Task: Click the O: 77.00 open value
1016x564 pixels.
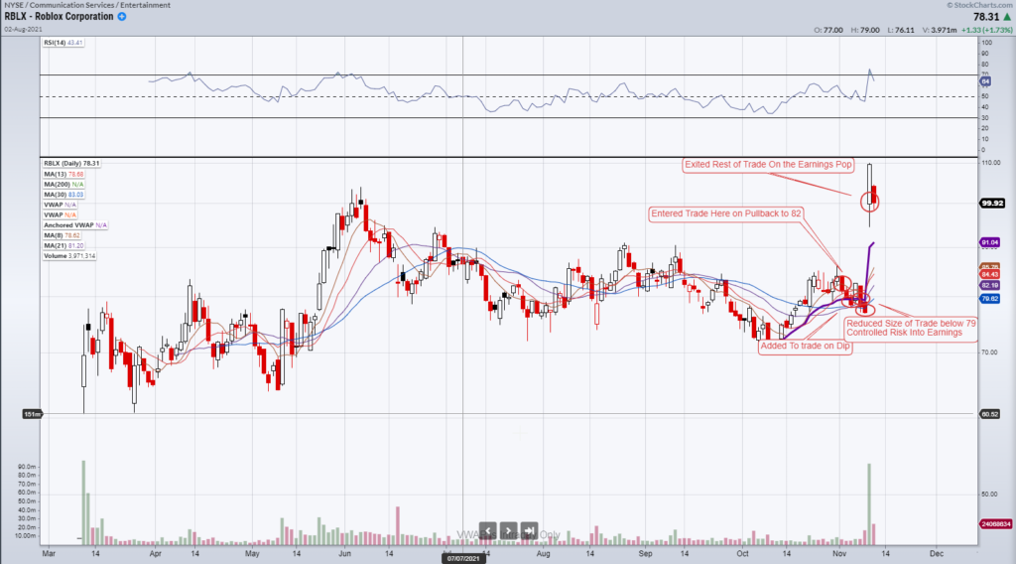Action: [x=828, y=30]
